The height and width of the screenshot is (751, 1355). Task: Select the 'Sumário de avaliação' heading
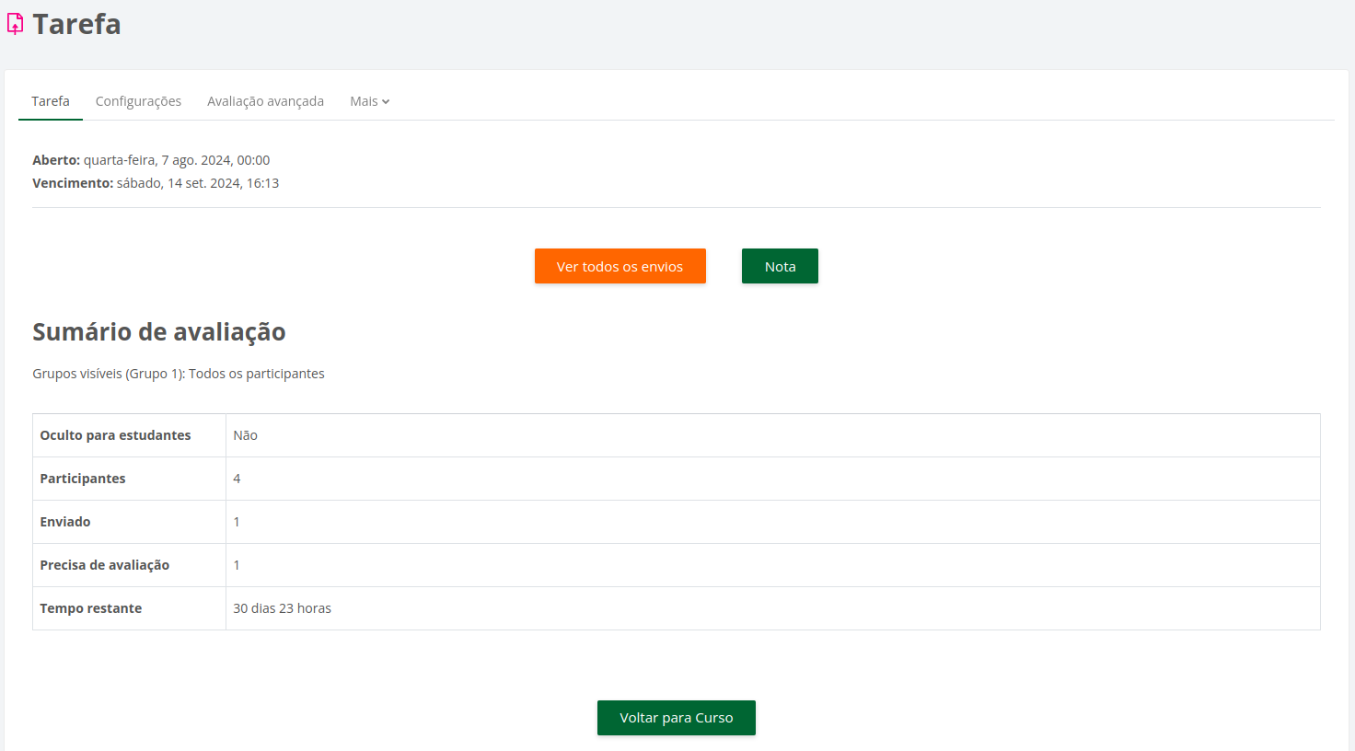(x=158, y=332)
